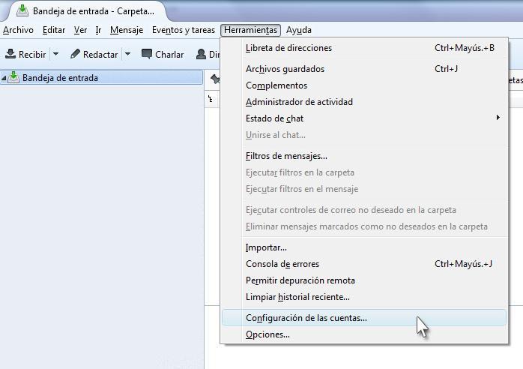Choose Importar from the menu
523x369 pixels.
coord(364,247)
